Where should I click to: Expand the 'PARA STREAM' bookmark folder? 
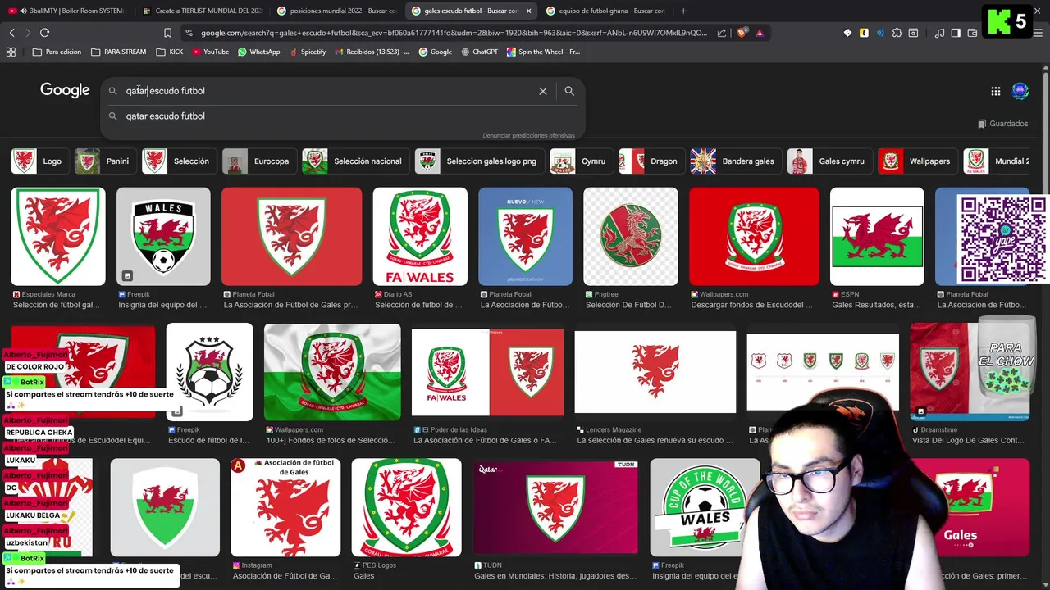pos(118,52)
